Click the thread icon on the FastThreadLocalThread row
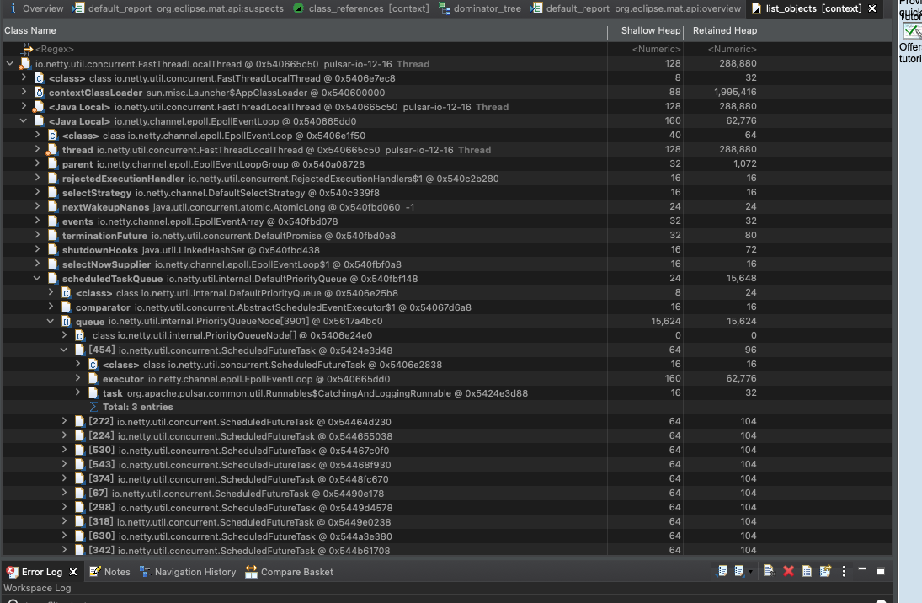Image resolution: width=922 pixels, height=603 pixels. coord(24,63)
